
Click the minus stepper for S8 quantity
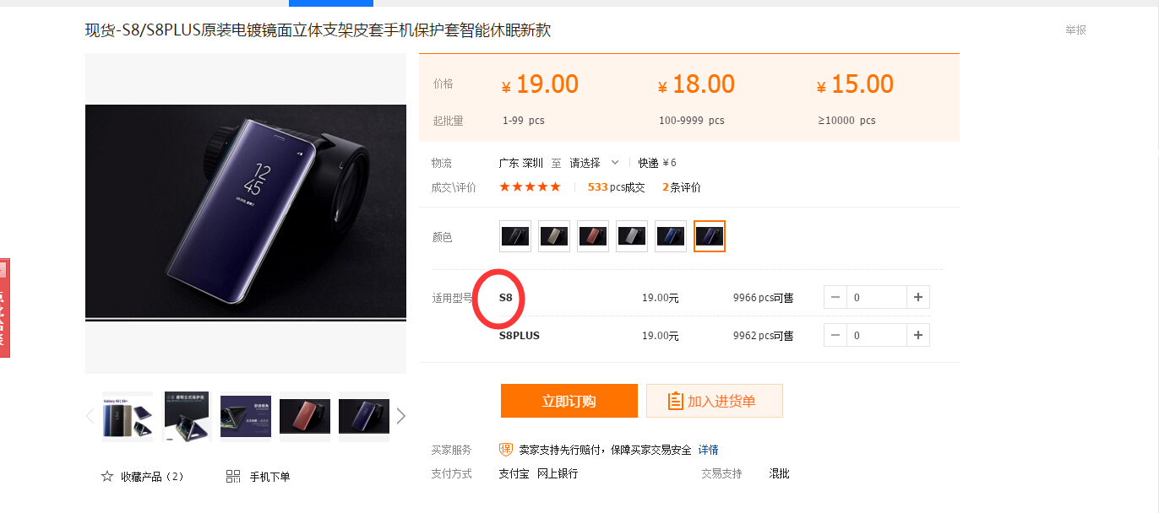[x=835, y=297]
